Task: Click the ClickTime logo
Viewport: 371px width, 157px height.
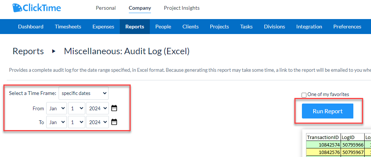Action: coord(37,8)
